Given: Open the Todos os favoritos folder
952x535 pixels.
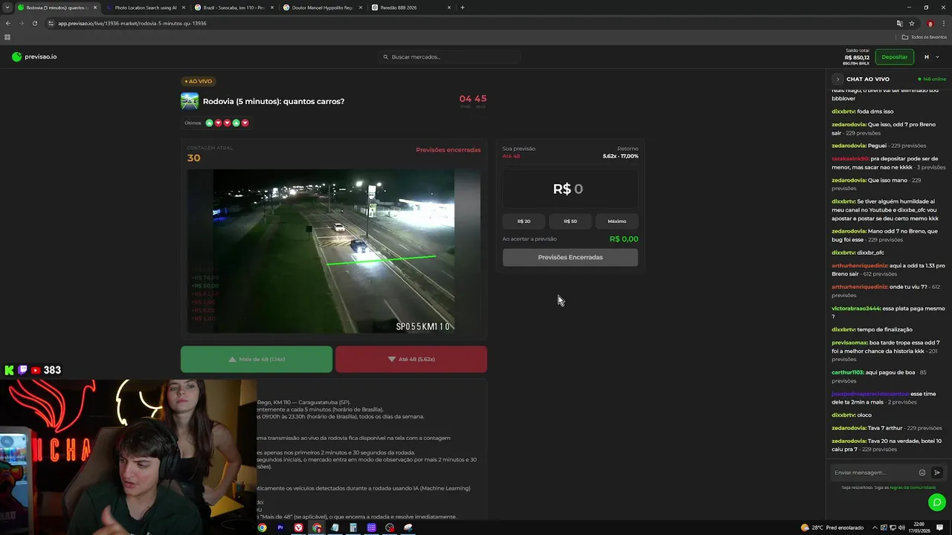Looking at the screenshot, I should coord(924,37).
